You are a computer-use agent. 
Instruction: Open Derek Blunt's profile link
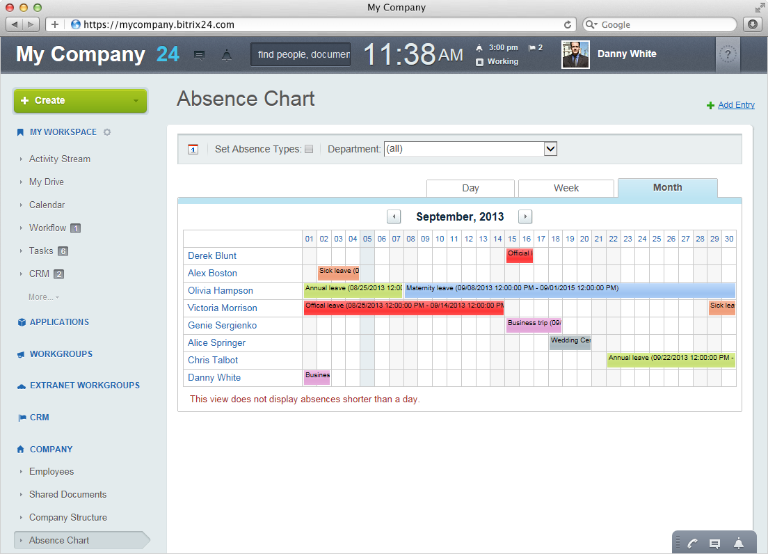(212, 255)
